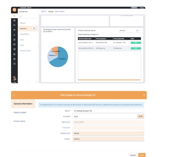The width and height of the screenshot is (187, 157).
Task: Open the Home dashboard sidebar icon
Action: tap(14, 16)
